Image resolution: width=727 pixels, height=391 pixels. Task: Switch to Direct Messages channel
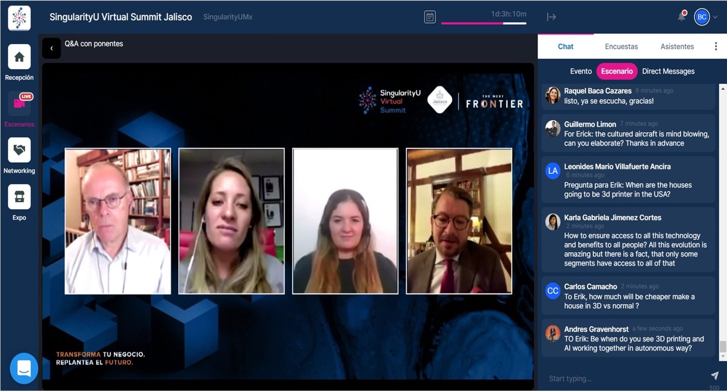[668, 71]
